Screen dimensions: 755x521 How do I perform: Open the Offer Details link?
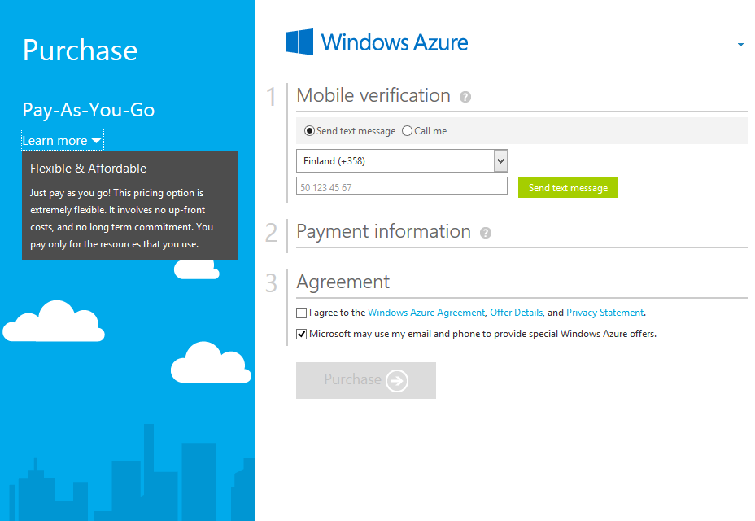(x=516, y=313)
